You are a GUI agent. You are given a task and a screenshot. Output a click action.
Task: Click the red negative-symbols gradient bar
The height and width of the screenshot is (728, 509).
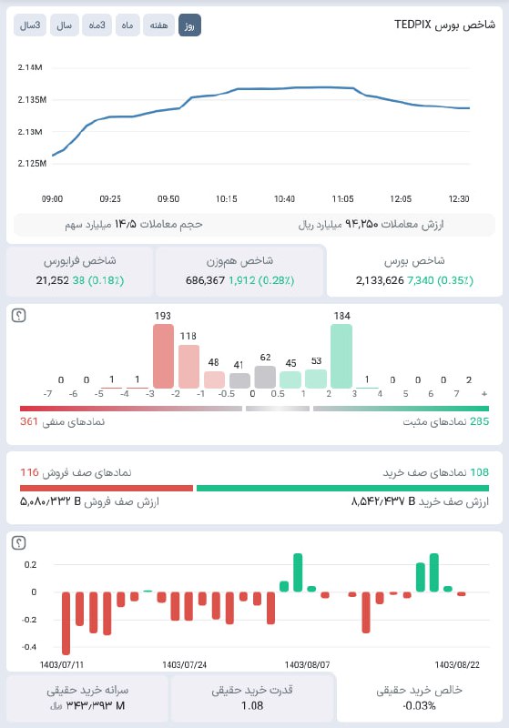click(131, 409)
